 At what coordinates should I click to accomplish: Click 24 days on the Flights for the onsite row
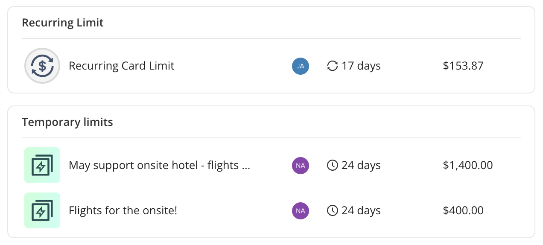pyautogui.click(x=361, y=210)
